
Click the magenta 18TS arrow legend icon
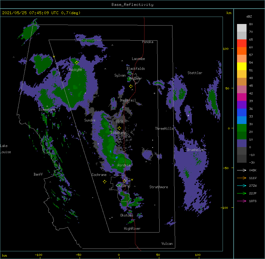(x=242, y=201)
